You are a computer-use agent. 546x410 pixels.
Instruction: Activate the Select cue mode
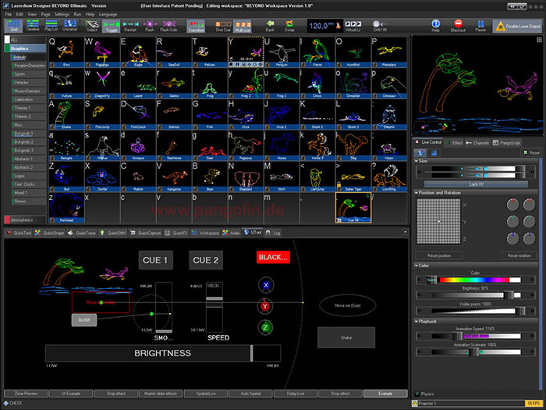tap(92, 26)
